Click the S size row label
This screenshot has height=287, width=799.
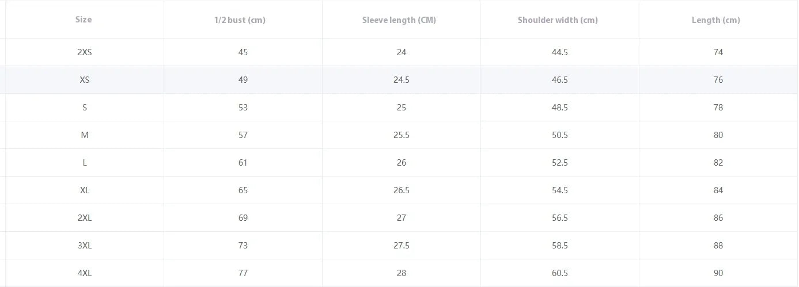(85, 108)
